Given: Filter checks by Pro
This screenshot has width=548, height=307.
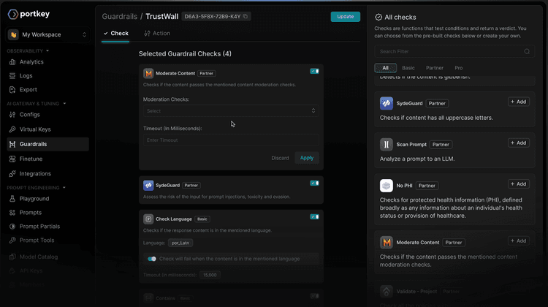Looking at the screenshot, I should click(x=459, y=68).
